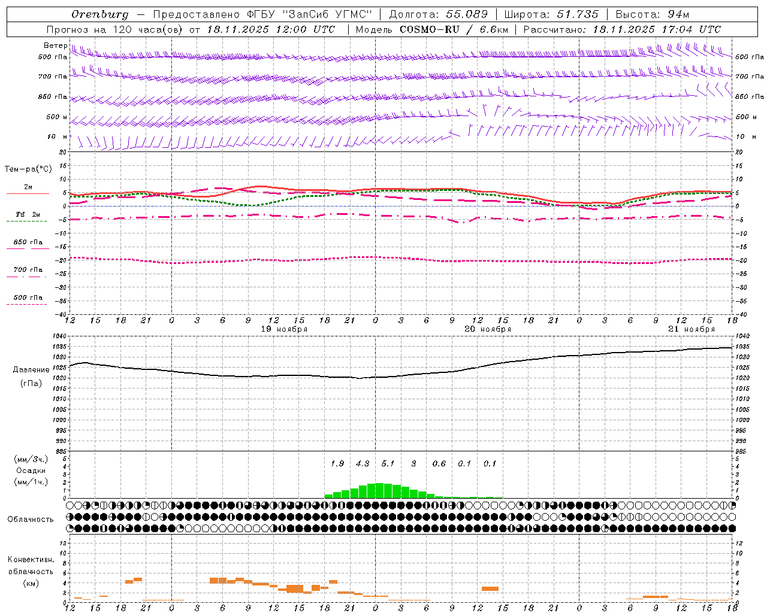Image resolution: width=767 pixels, height=613 pixels.
Task: Click the dash-dot line sample under 700 гПа legend
Action: (26, 277)
